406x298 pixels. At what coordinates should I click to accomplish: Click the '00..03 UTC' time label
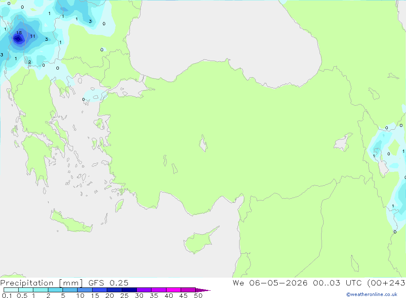[337, 283]
